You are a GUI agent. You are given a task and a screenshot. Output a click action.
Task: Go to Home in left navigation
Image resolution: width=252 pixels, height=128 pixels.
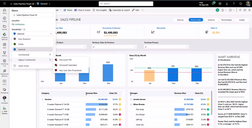click(5, 11)
